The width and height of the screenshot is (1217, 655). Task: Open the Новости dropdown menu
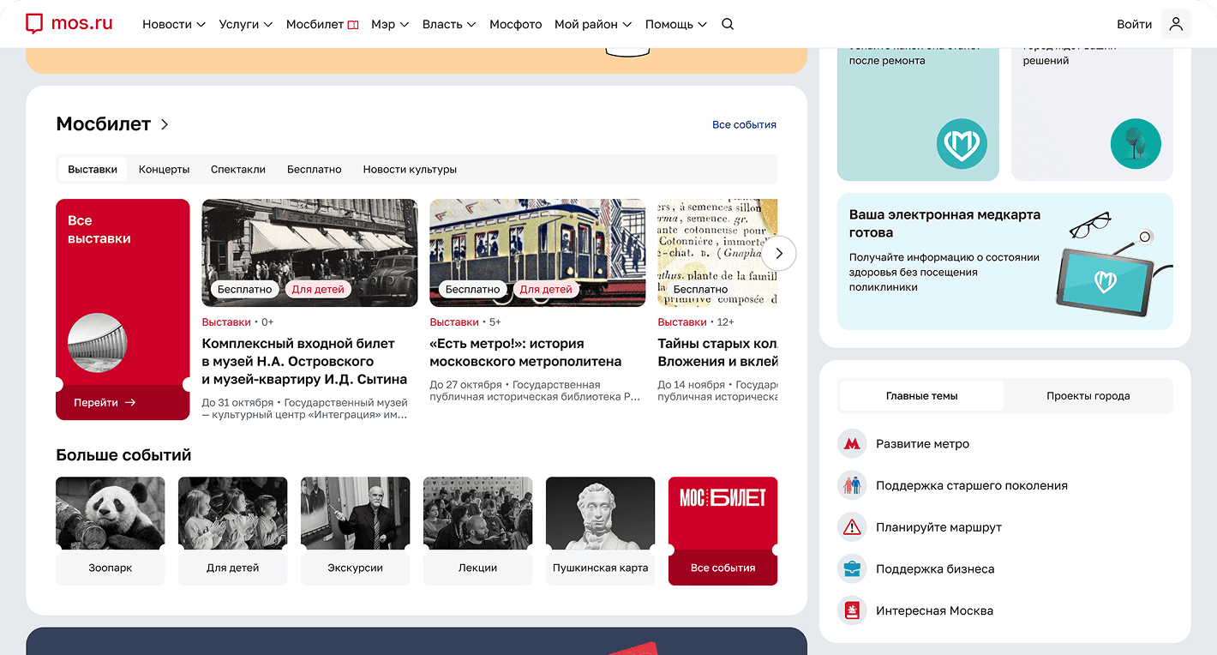(174, 24)
